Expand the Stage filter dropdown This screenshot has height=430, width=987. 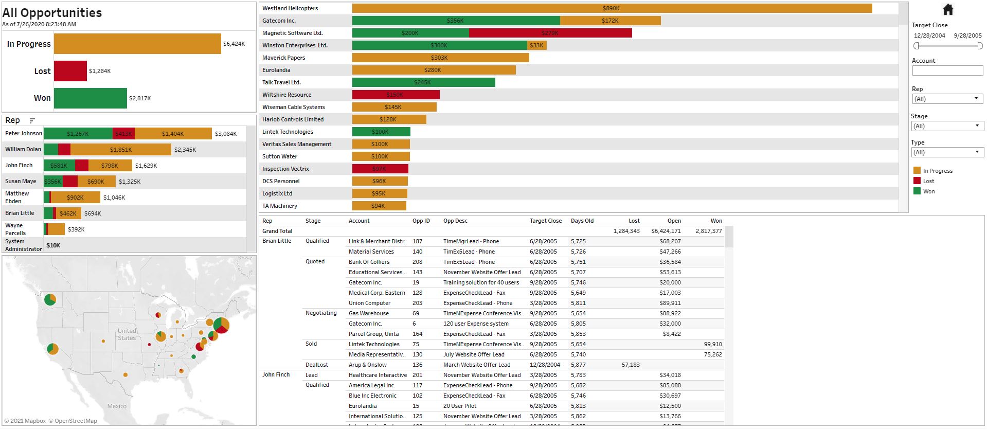947,126
